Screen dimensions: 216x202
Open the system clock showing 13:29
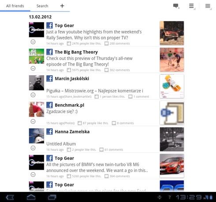pos(189,197)
